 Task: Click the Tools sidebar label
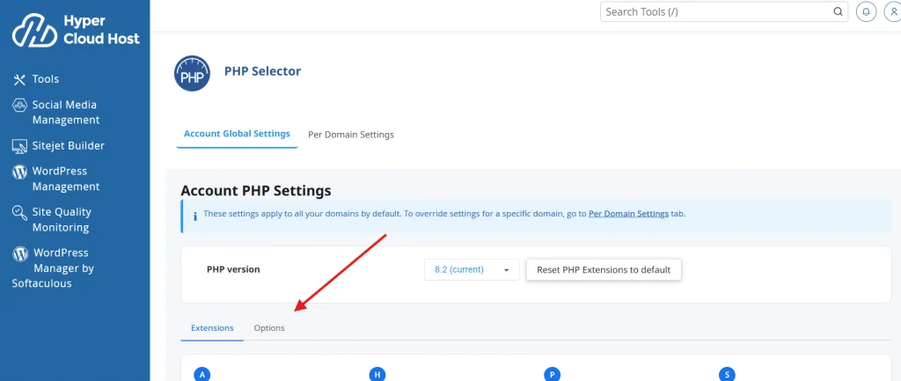(46, 79)
